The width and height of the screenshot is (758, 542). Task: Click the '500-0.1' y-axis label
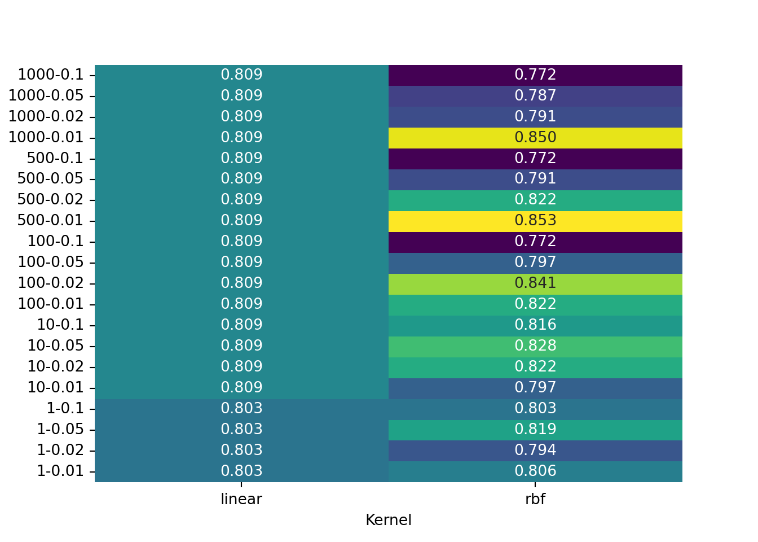pos(55,159)
